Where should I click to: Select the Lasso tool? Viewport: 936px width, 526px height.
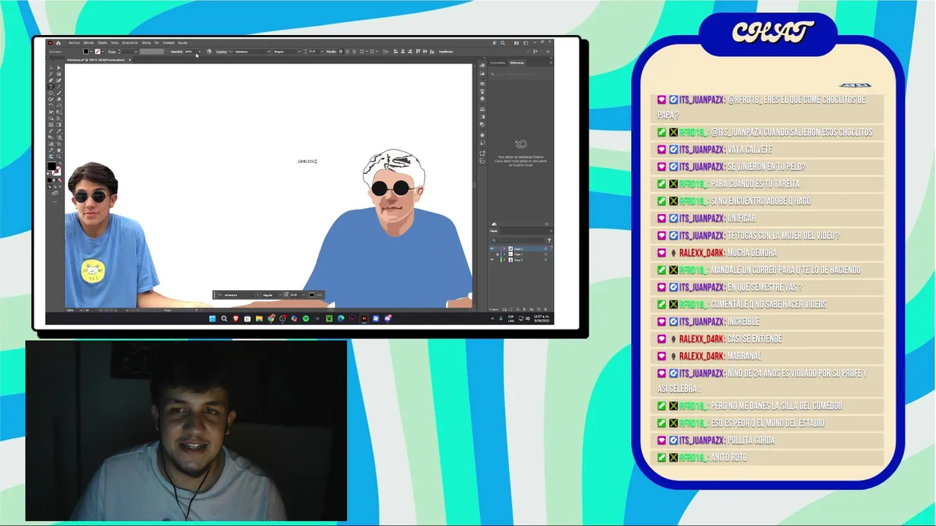click(x=58, y=74)
